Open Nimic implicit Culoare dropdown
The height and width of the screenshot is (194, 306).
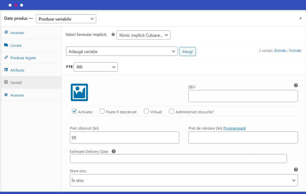(143, 35)
